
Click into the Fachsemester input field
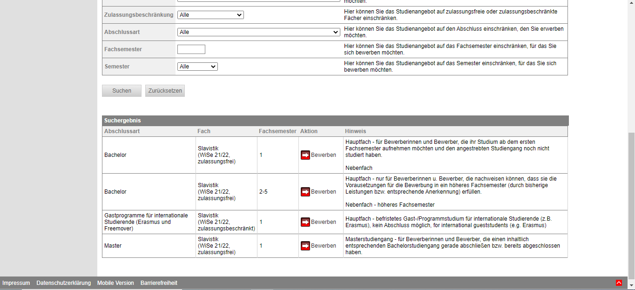(191, 49)
